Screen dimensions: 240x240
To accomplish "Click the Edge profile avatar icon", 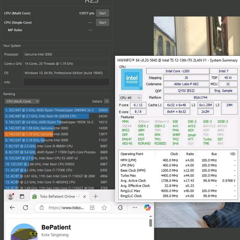I will [x=11, y=197].
